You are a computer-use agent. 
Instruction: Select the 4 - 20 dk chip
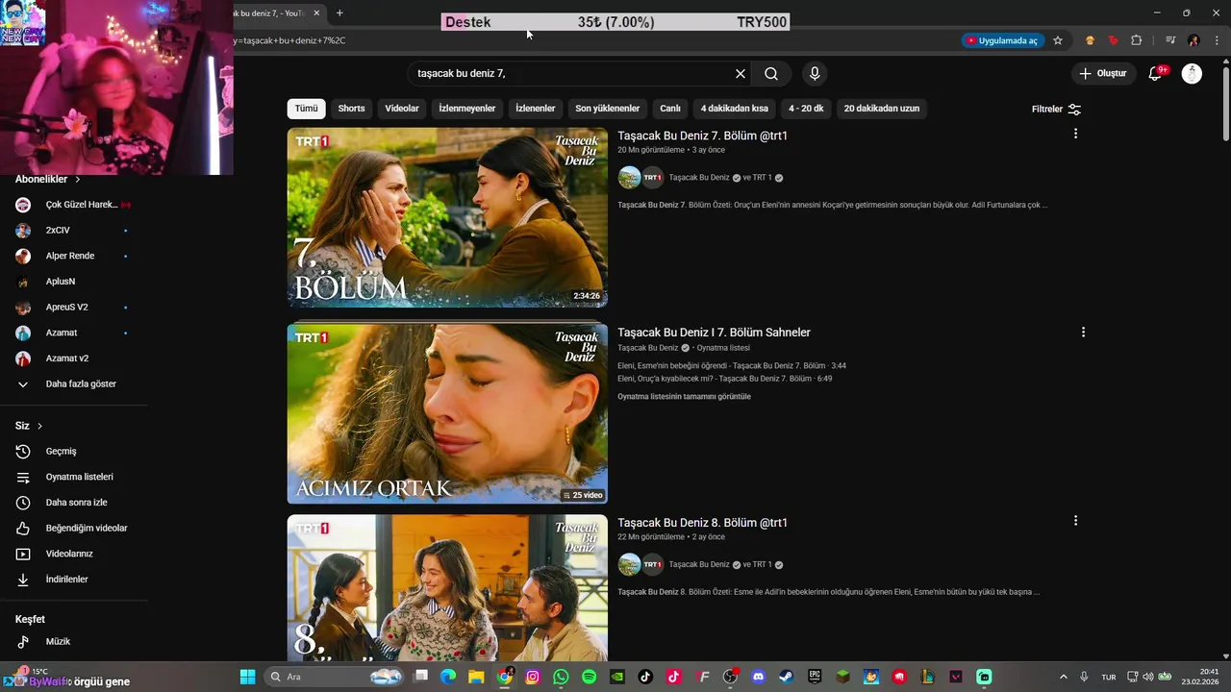click(806, 109)
